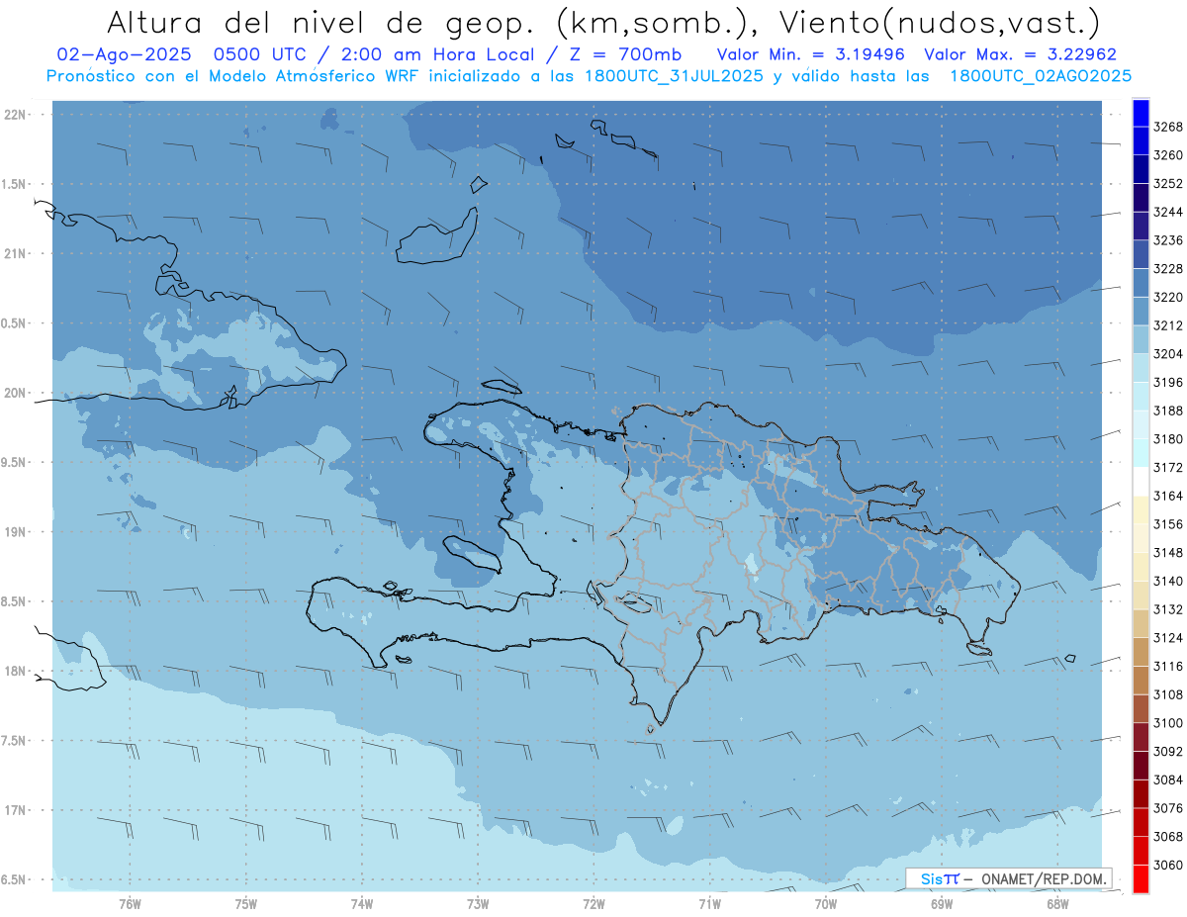Click the tan swatch between 3124 and 3116
The width and height of the screenshot is (1187, 917).
click(x=1141, y=652)
